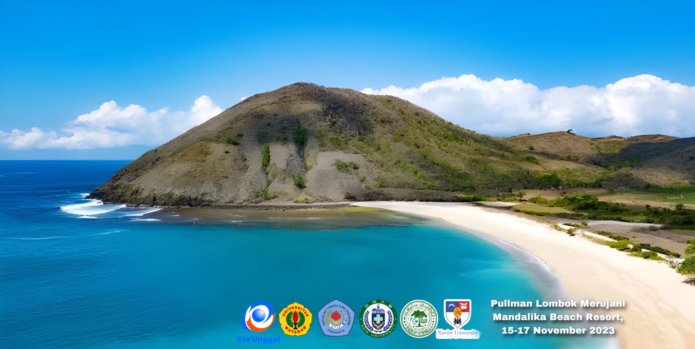Image resolution: width=695 pixels, height=349 pixels.
Task: Select the Aligarh Muslim University seal
Action: click(419, 319)
